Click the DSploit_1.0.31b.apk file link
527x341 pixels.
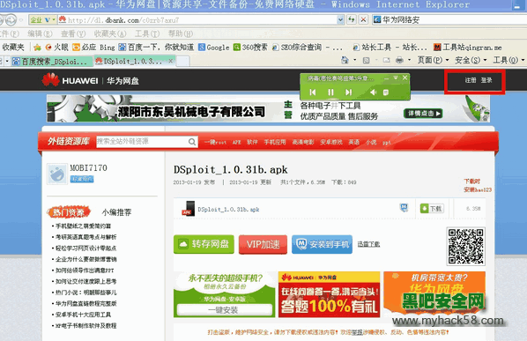[228, 210]
